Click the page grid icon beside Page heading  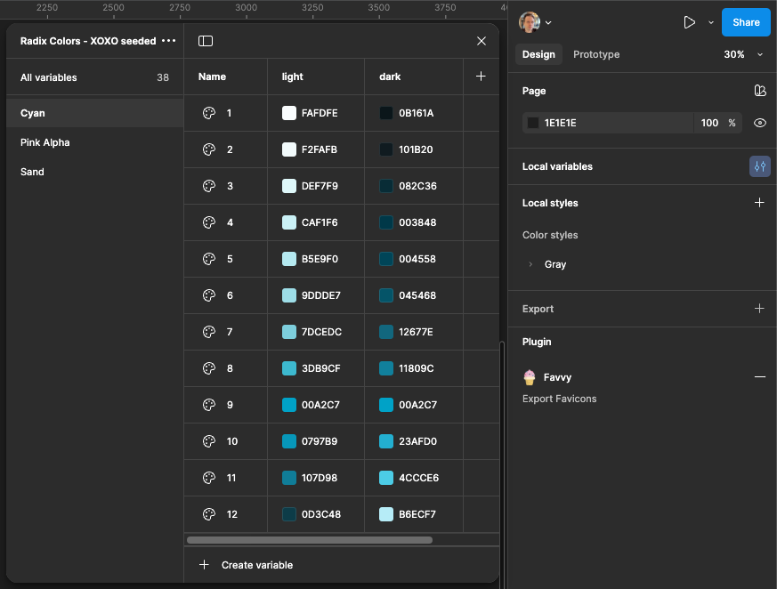(x=760, y=91)
